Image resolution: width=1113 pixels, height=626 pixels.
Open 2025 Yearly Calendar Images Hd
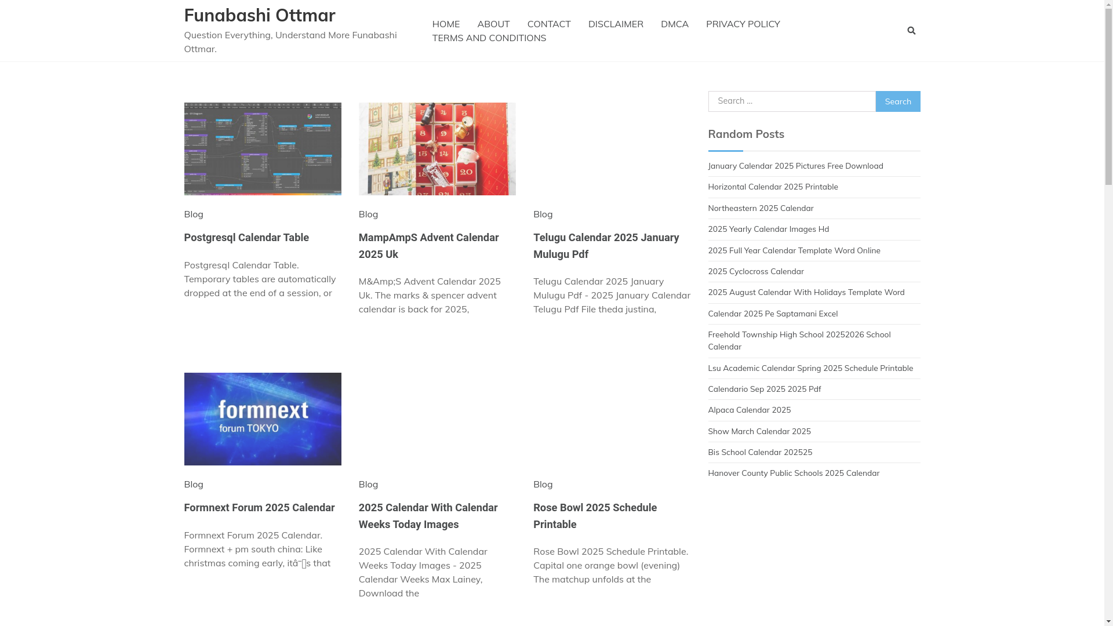tap(768, 229)
